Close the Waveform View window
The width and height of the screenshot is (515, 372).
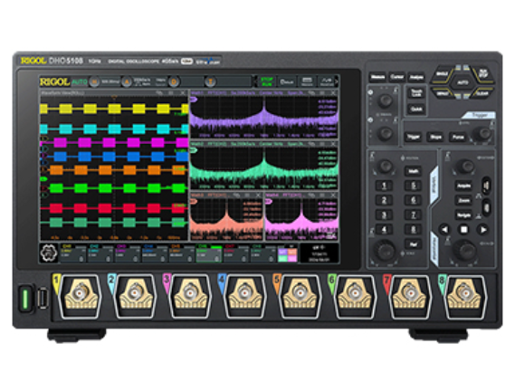tap(183, 93)
